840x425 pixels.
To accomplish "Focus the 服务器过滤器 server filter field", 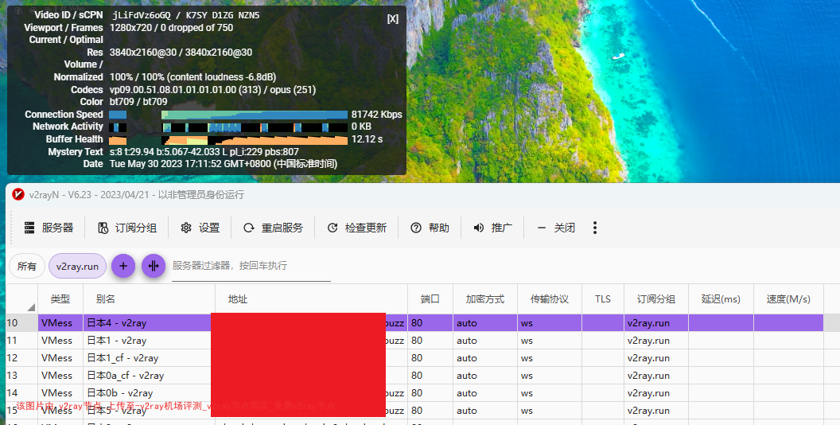I will 251,266.
